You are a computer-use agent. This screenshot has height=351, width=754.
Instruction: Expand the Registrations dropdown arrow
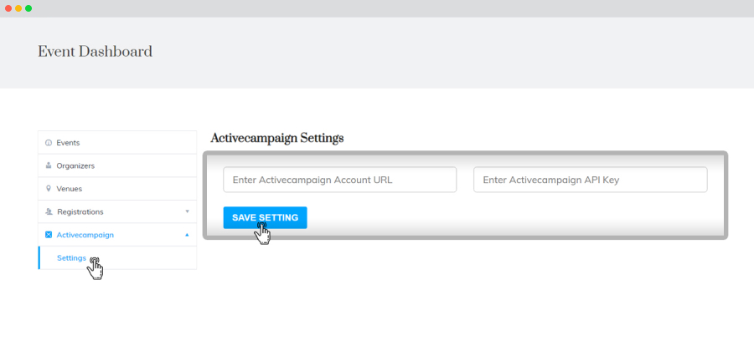pos(187,211)
